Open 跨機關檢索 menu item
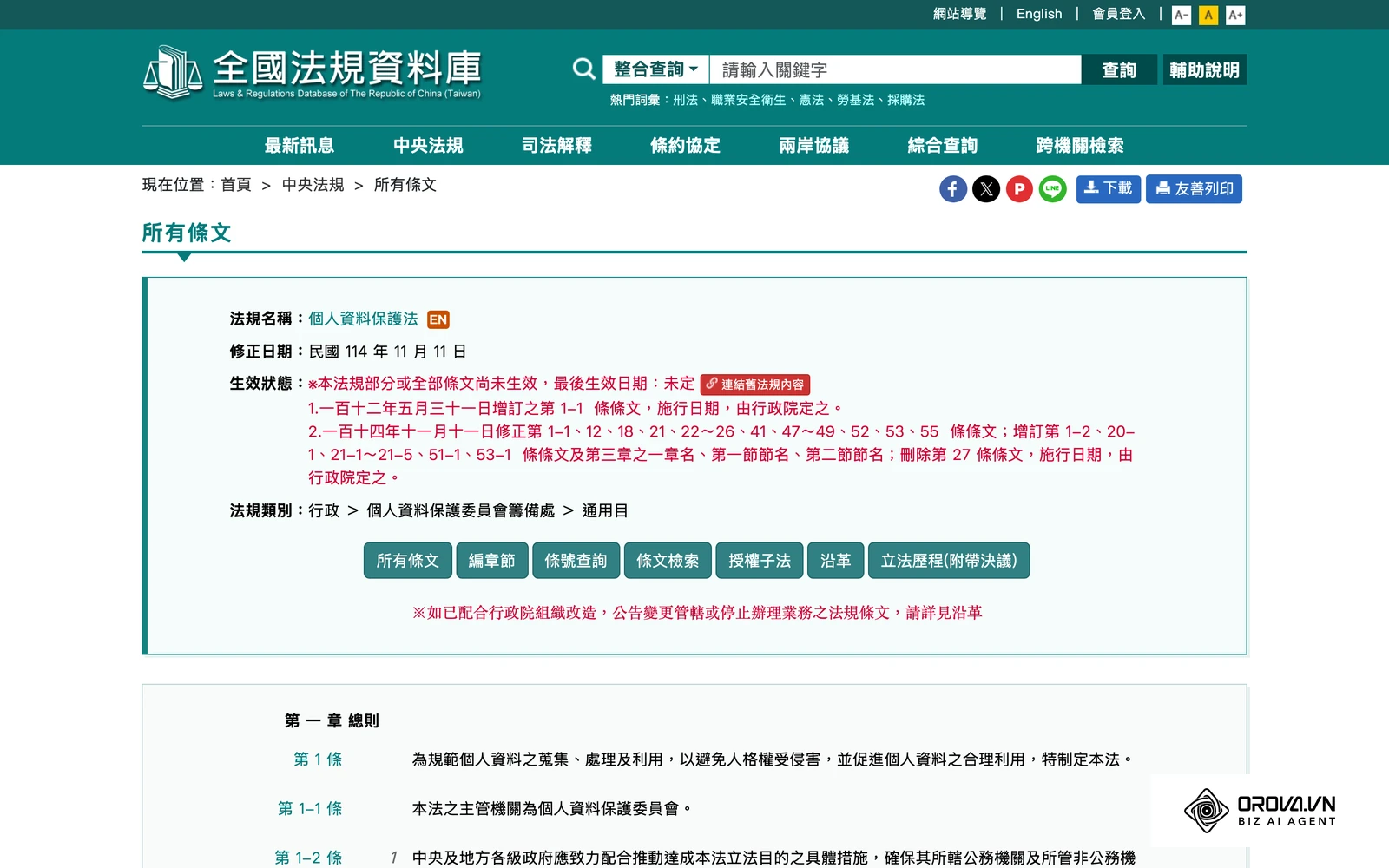Screen dimensions: 1389x868 [x=1080, y=145]
